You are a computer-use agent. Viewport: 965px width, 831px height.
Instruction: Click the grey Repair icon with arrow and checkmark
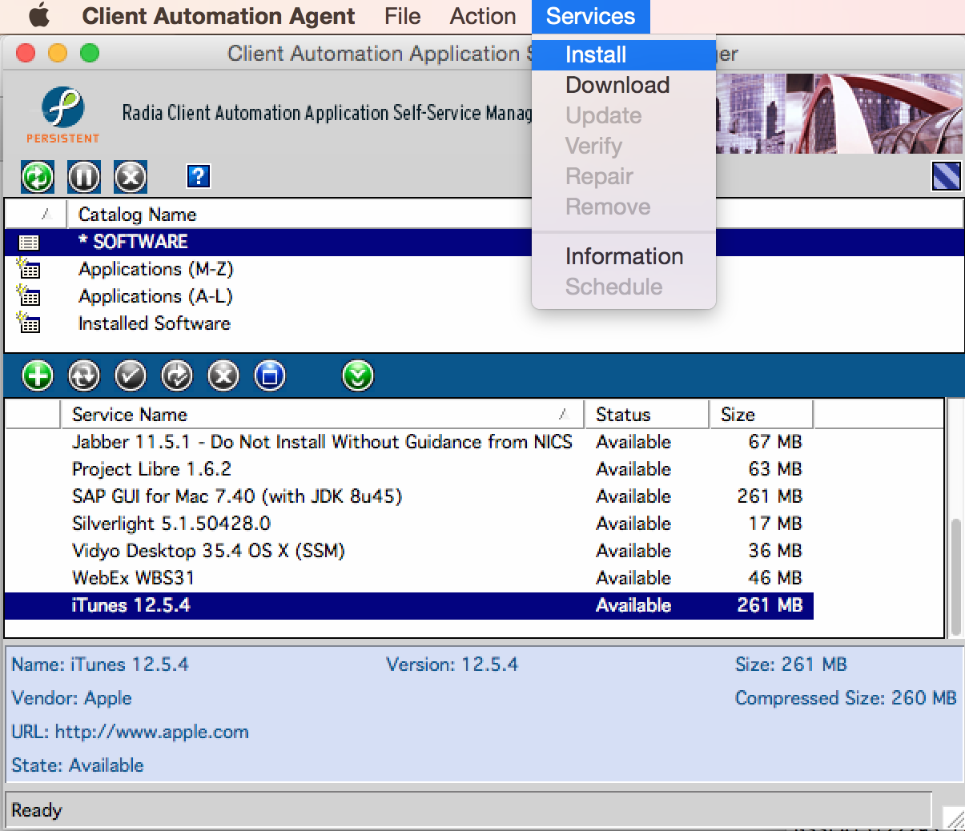pyautogui.click(x=177, y=375)
